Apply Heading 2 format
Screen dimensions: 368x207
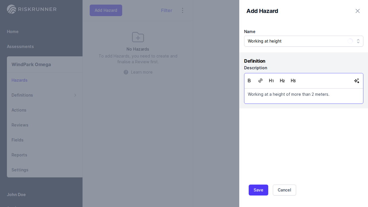pyautogui.click(x=282, y=81)
